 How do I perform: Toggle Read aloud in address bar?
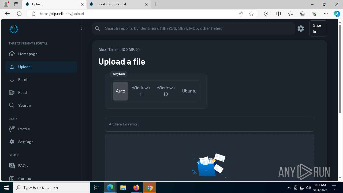pyautogui.click(x=241, y=14)
